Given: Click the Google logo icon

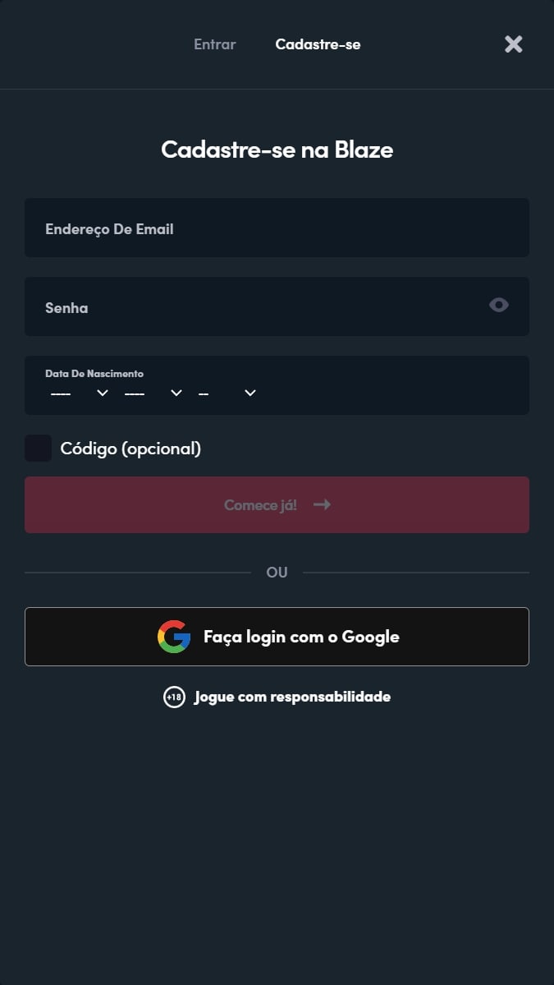Looking at the screenshot, I should coord(174,637).
